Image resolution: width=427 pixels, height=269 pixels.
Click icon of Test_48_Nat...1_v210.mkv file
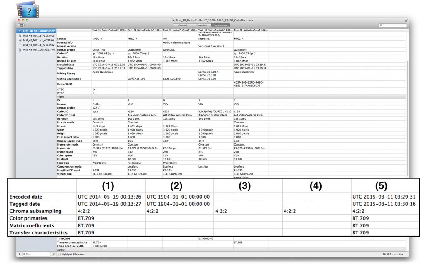click(20, 45)
